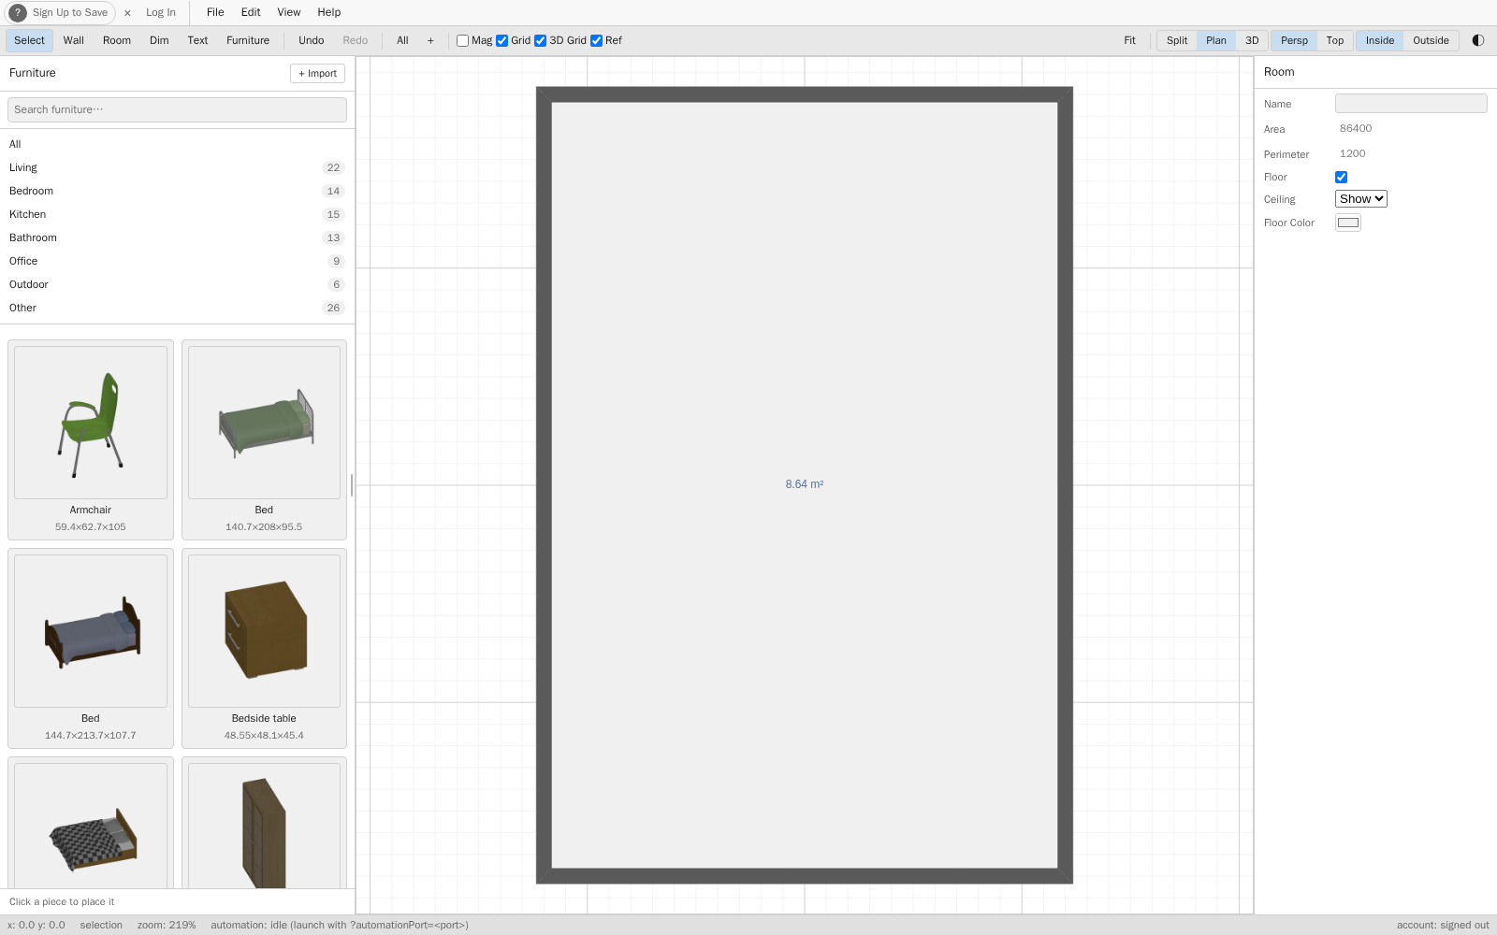Uncheck the Floor checkbox in Room panel
The height and width of the screenshot is (935, 1497).
pyautogui.click(x=1341, y=178)
